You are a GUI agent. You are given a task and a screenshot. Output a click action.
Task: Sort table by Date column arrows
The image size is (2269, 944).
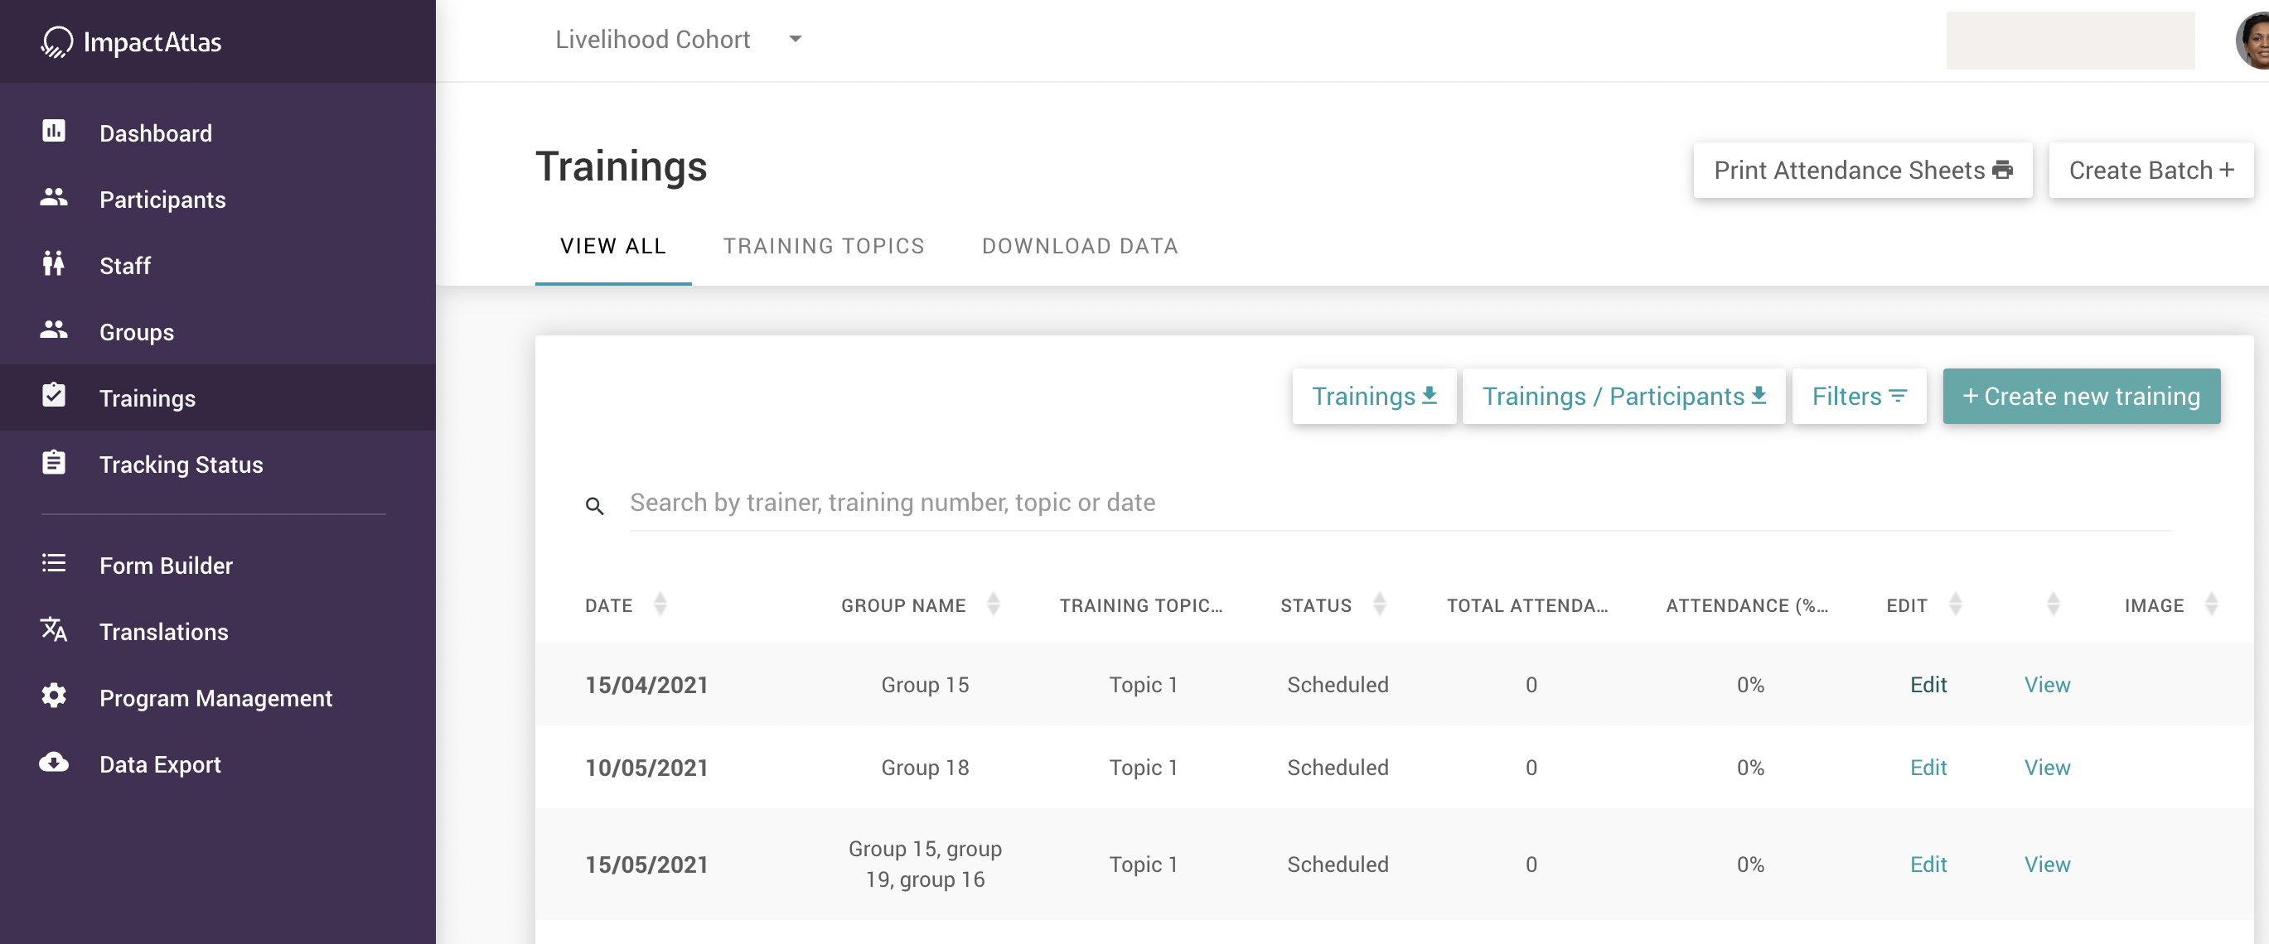660,604
